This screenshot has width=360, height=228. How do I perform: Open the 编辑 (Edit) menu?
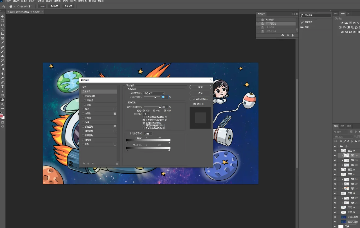(x=16, y=1)
